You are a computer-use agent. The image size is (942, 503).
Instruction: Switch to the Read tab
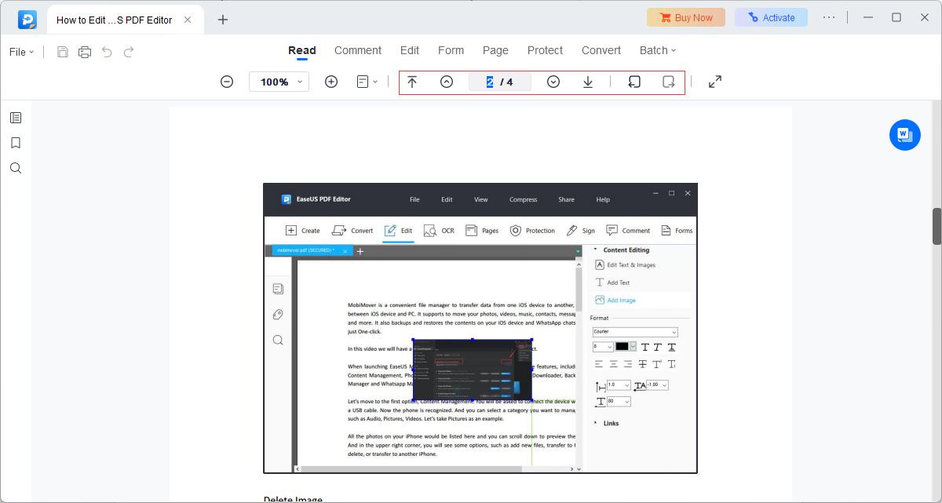302,50
